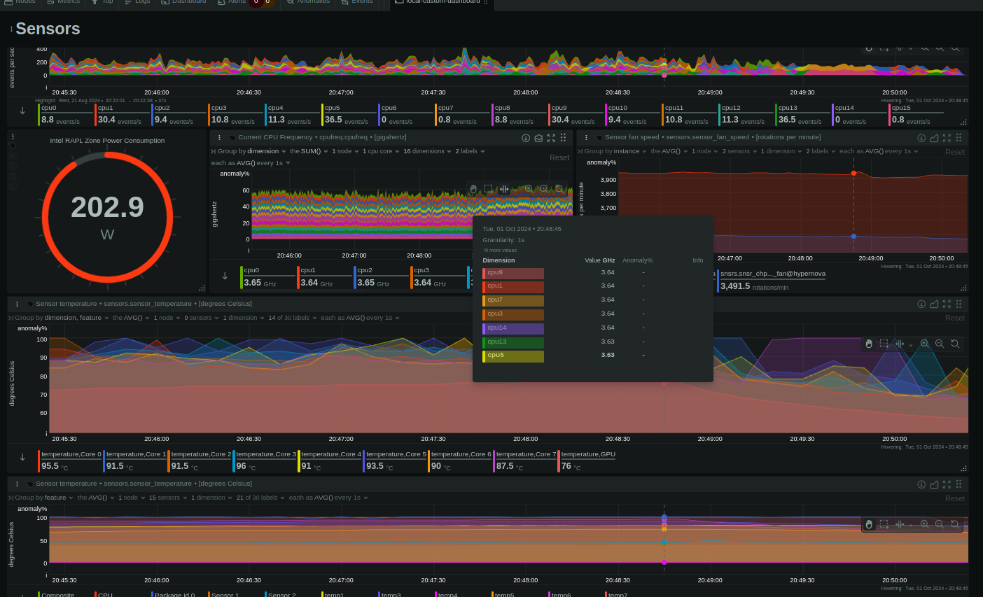Open the Anomalies tab

click(309, 2)
